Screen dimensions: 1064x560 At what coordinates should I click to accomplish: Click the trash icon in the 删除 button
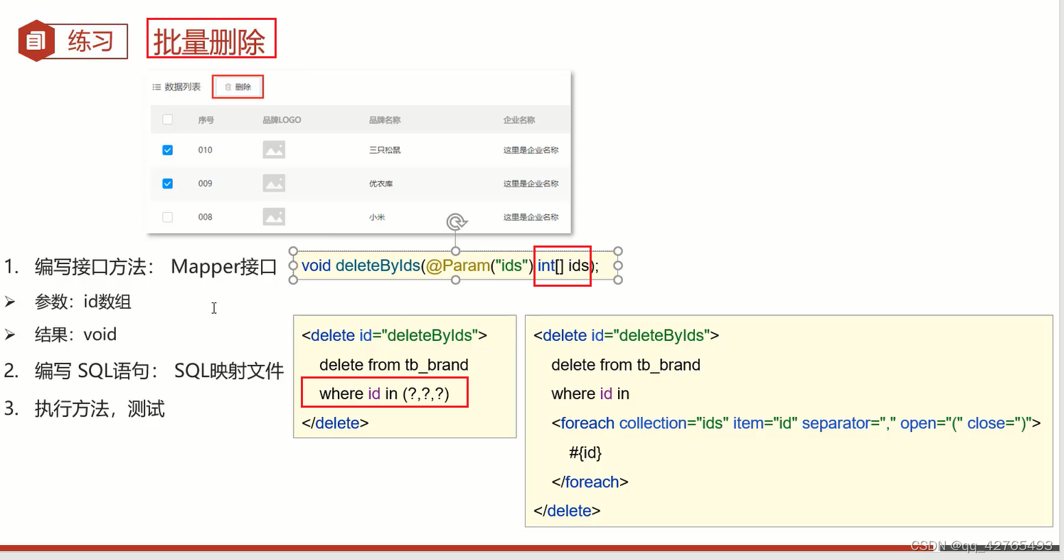pos(228,87)
